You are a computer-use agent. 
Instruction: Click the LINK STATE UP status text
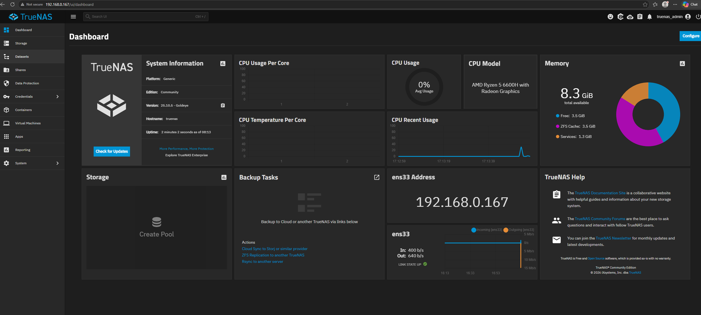[x=410, y=265]
